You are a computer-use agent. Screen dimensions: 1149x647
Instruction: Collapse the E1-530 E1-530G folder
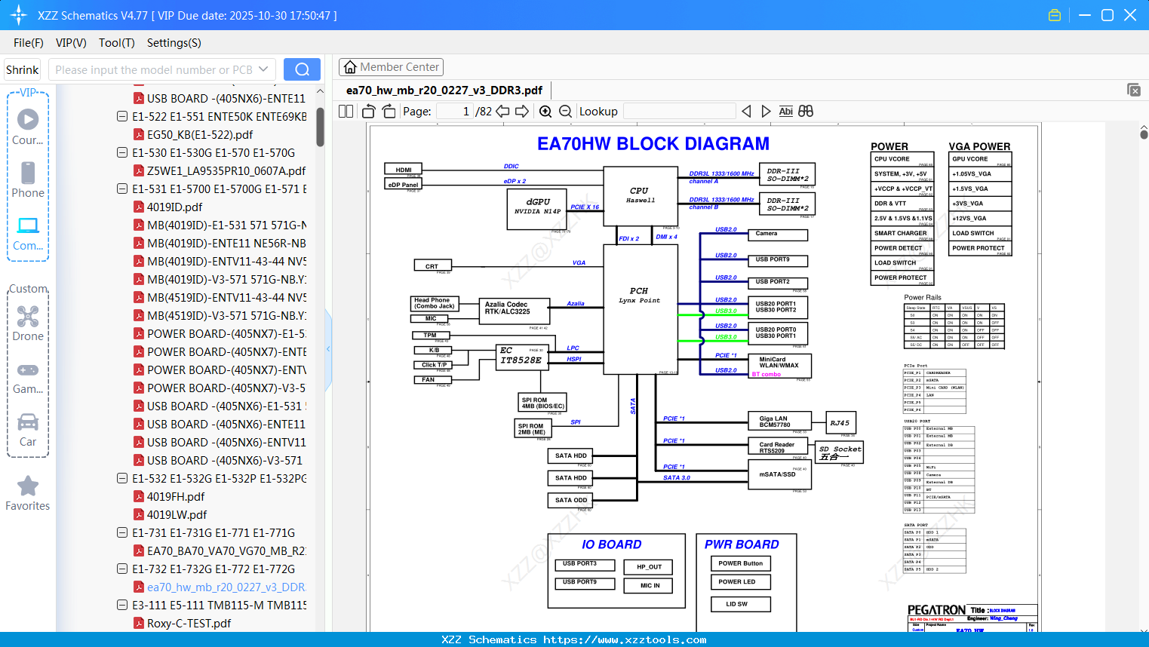122,152
